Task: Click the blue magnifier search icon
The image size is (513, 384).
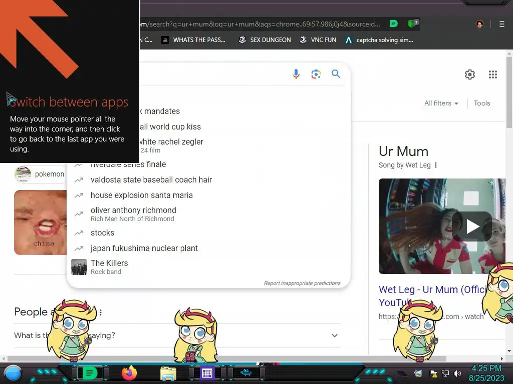Action: pyautogui.click(x=336, y=74)
